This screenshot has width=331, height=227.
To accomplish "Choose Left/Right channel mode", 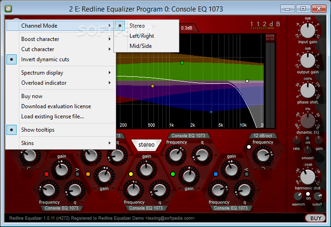I will [147, 36].
